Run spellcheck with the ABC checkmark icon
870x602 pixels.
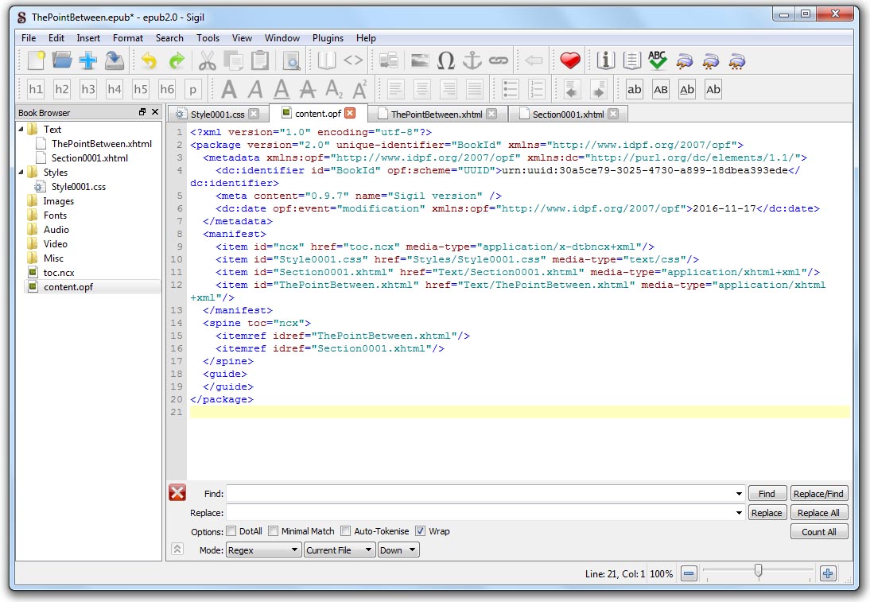click(x=657, y=60)
